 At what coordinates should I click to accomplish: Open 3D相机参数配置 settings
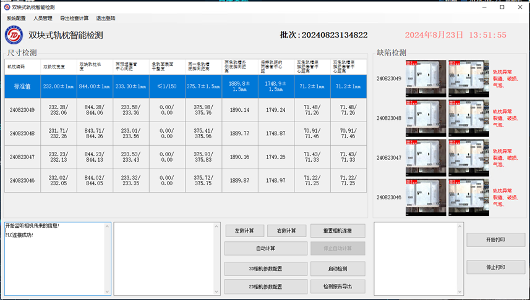pyautogui.click(x=265, y=269)
